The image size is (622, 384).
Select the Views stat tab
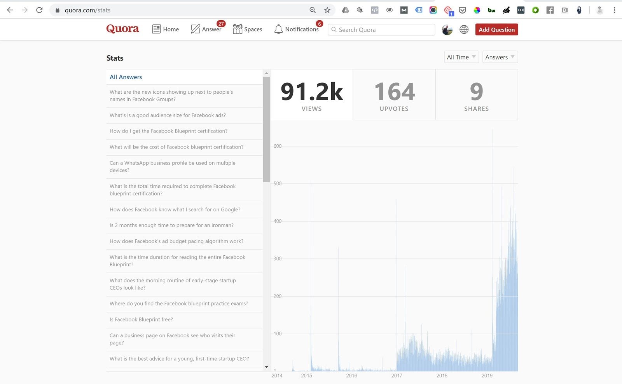[x=312, y=94]
